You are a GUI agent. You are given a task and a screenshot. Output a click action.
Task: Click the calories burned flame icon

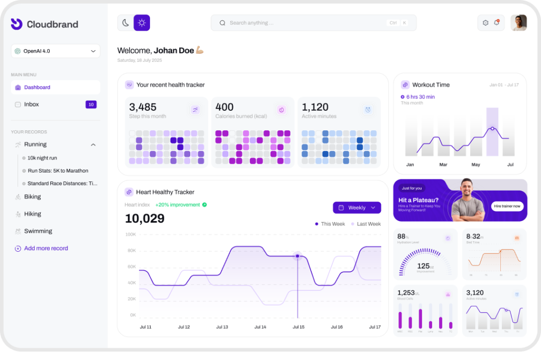(282, 109)
